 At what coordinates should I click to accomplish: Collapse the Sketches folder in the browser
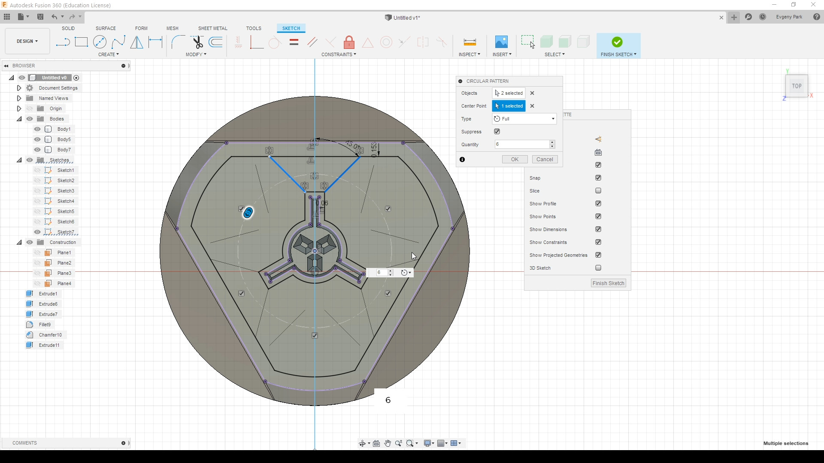tap(19, 160)
